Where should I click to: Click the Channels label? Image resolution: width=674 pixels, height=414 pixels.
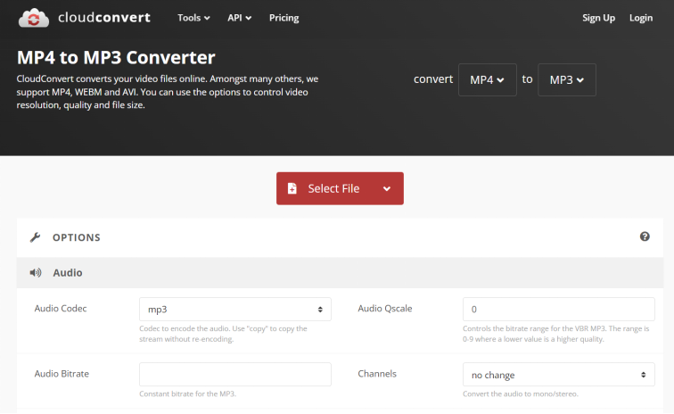tap(377, 374)
